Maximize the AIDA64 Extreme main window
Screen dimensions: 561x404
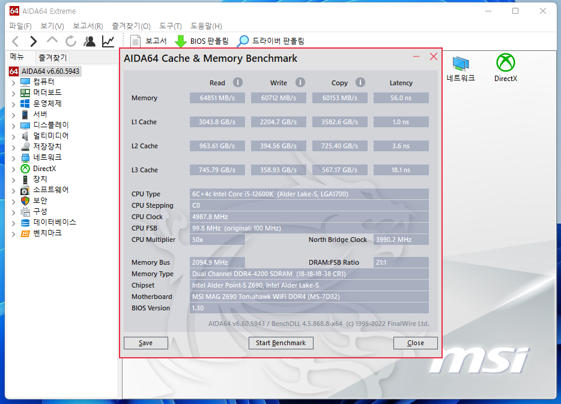515,11
